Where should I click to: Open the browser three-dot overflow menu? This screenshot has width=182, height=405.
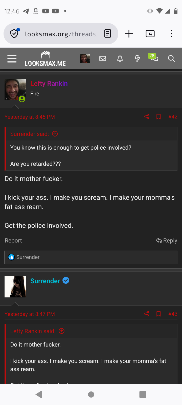click(171, 33)
